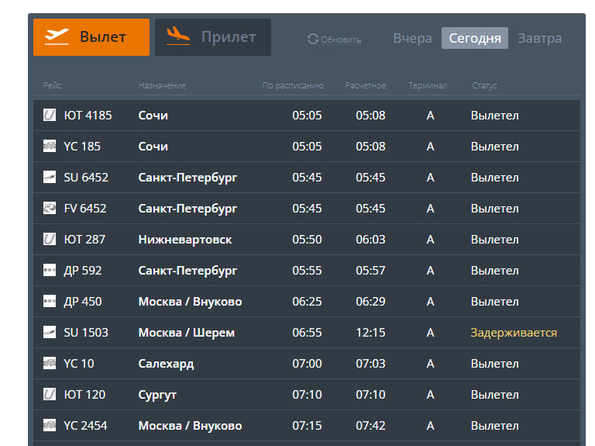Click the airline logo beside YC 185
The height and width of the screenshot is (446, 595).
pyautogui.click(x=50, y=147)
